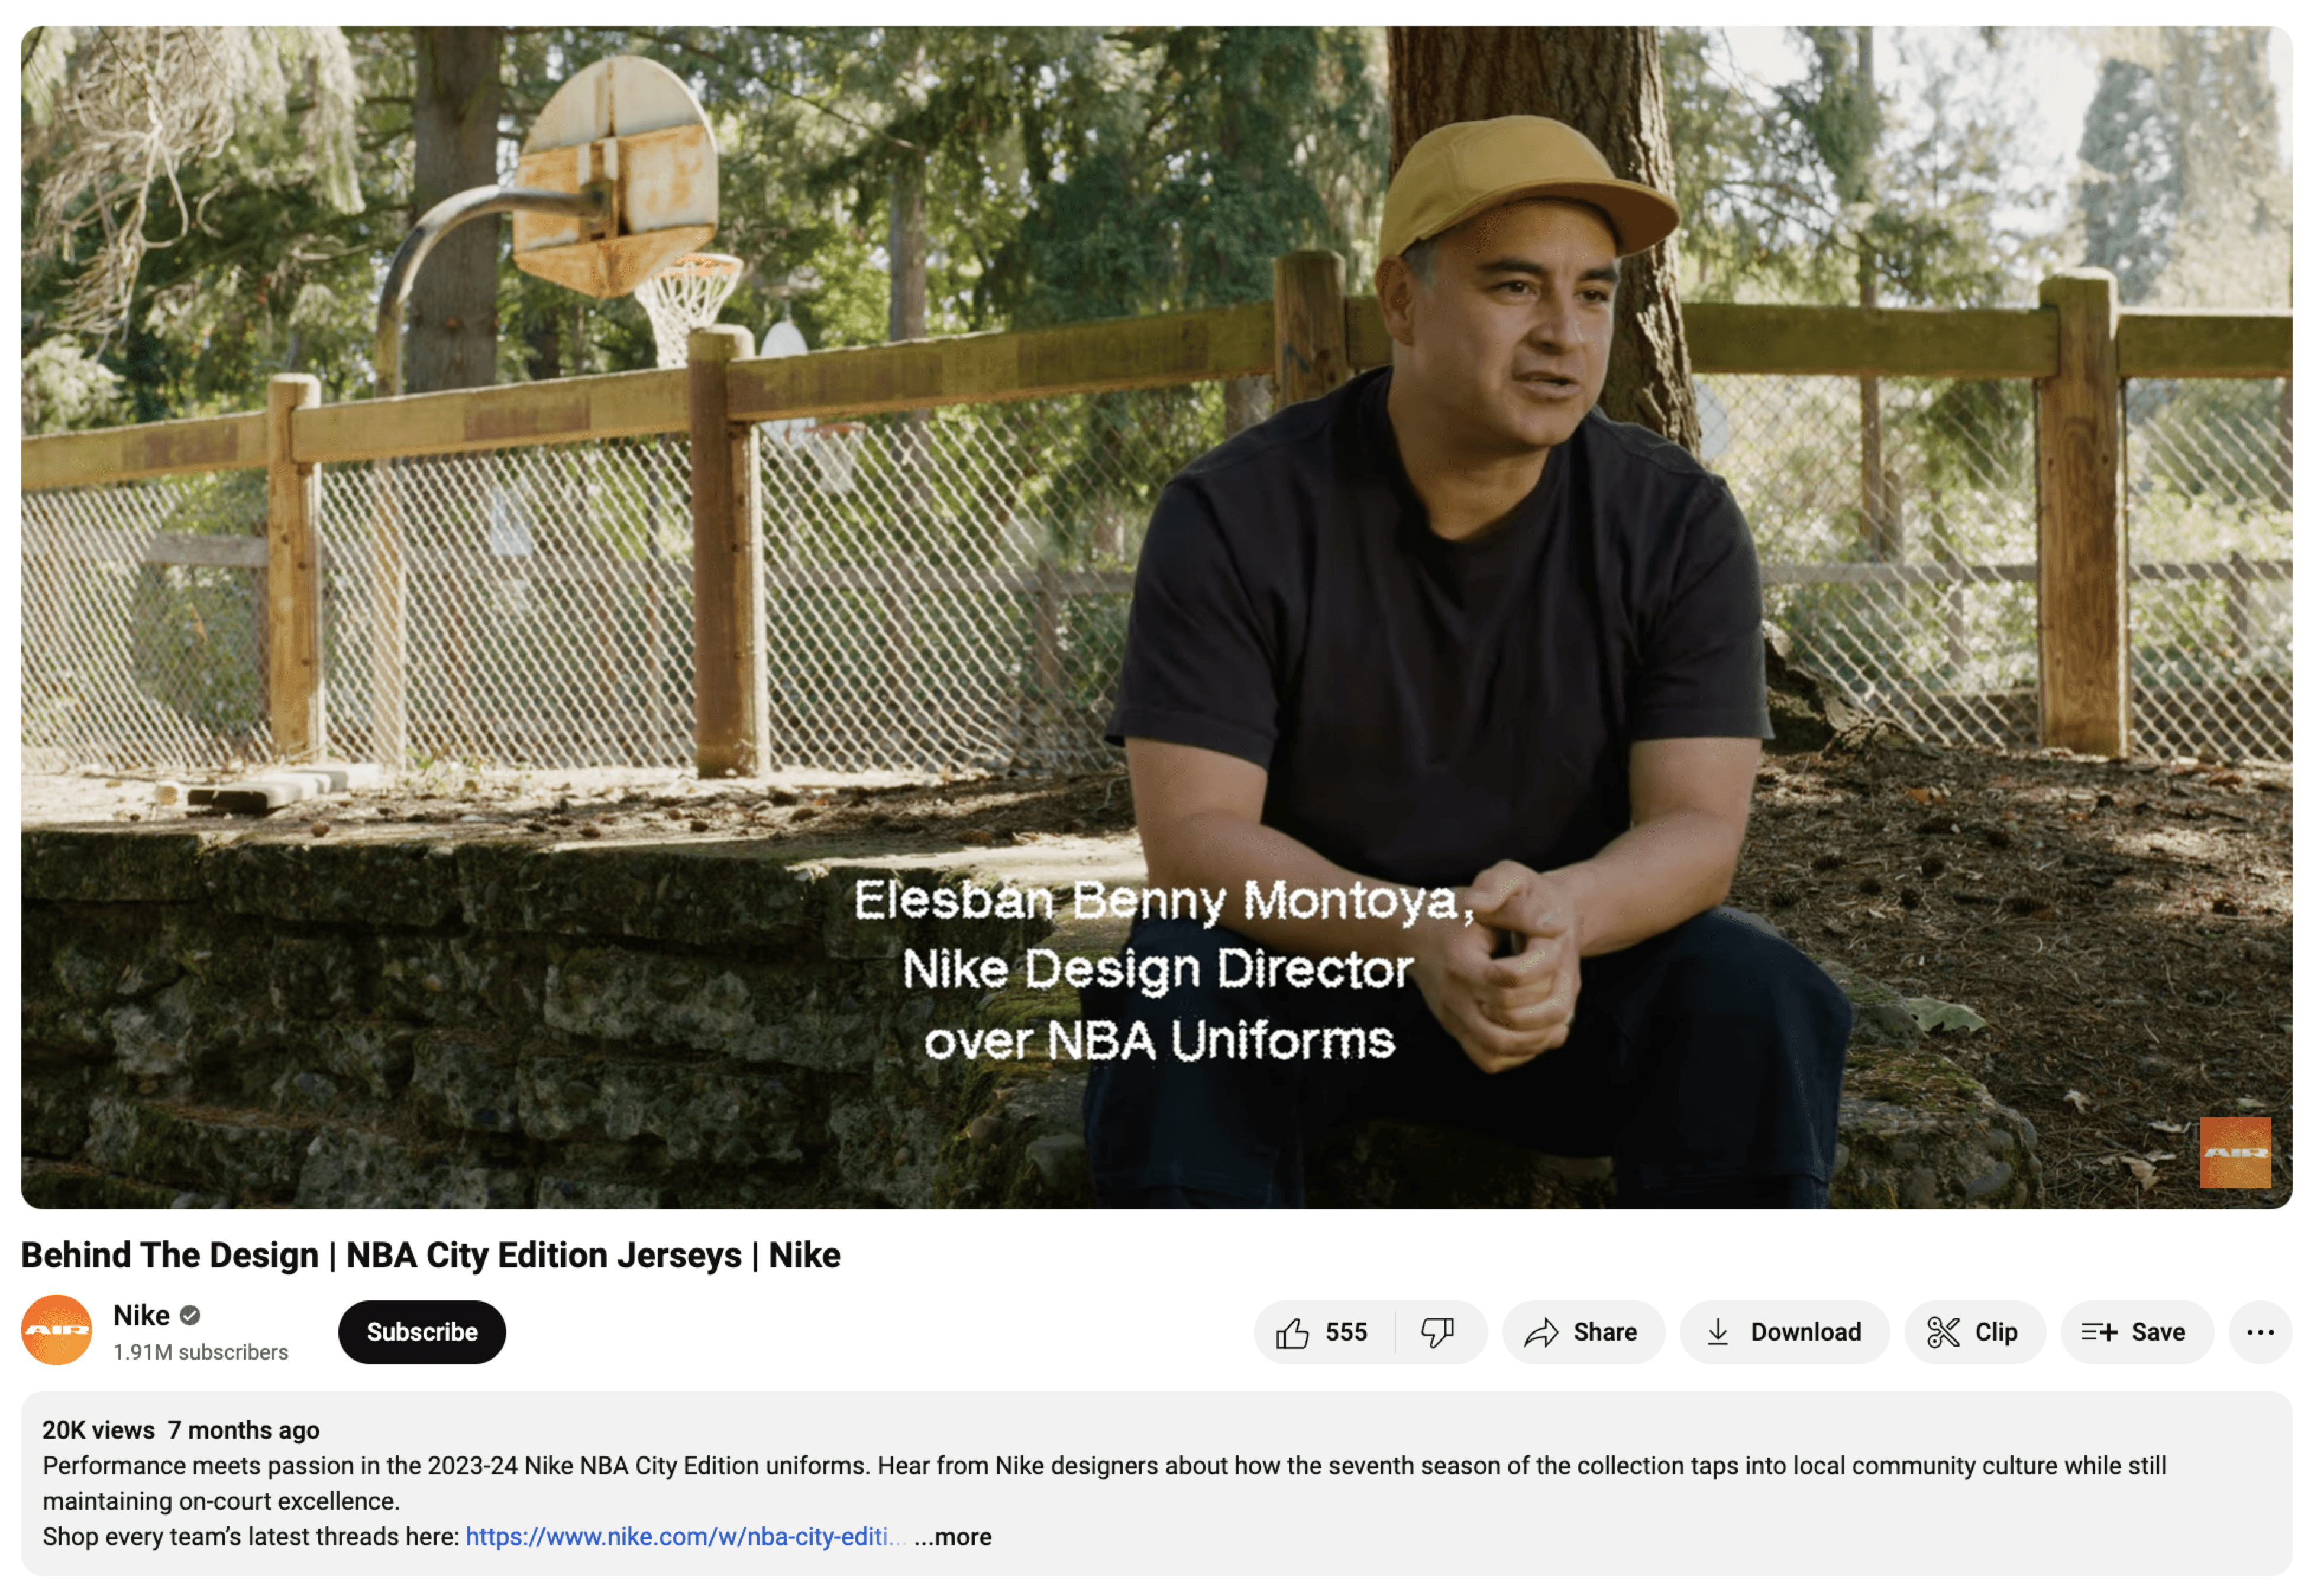Open the three-dot more actions menu

[x=2260, y=1332]
